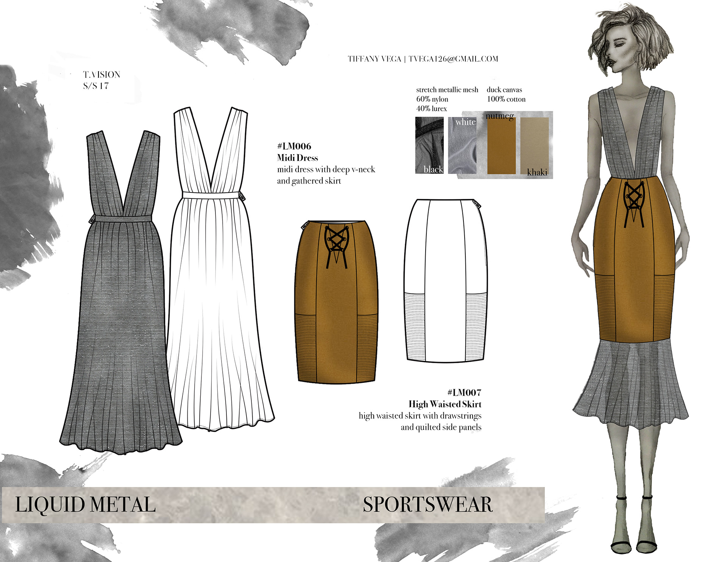Viewport: 727px width, 562px height.
Task: Click the email TVEGA126@GMAIL.COM text
Action: pos(454,59)
